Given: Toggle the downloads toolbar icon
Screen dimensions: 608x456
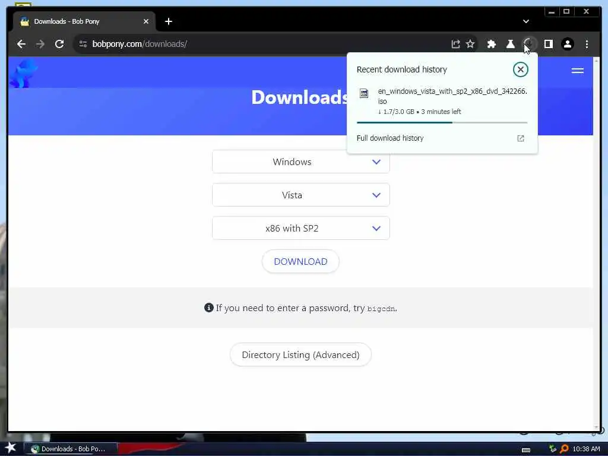Looking at the screenshot, I should [529, 44].
